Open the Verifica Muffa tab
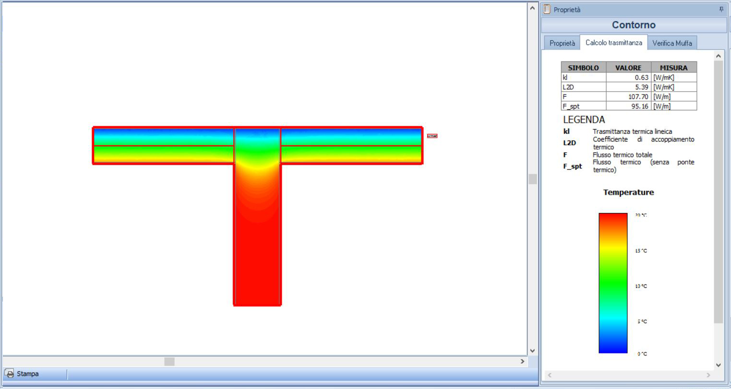731x389 pixels. tap(672, 43)
